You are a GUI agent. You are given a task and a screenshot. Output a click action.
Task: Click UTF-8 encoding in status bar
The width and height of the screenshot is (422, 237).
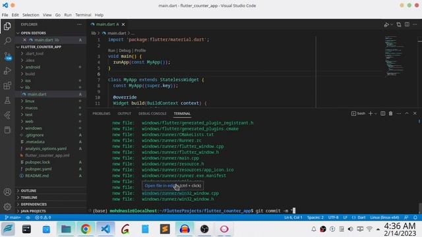click(333, 217)
